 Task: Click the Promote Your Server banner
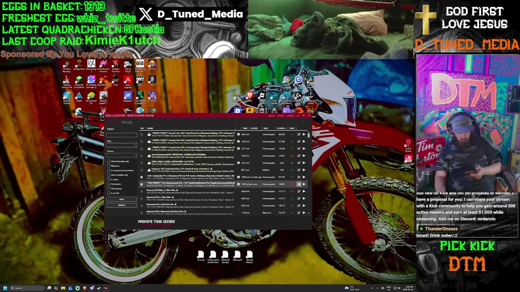[x=156, y=221]
